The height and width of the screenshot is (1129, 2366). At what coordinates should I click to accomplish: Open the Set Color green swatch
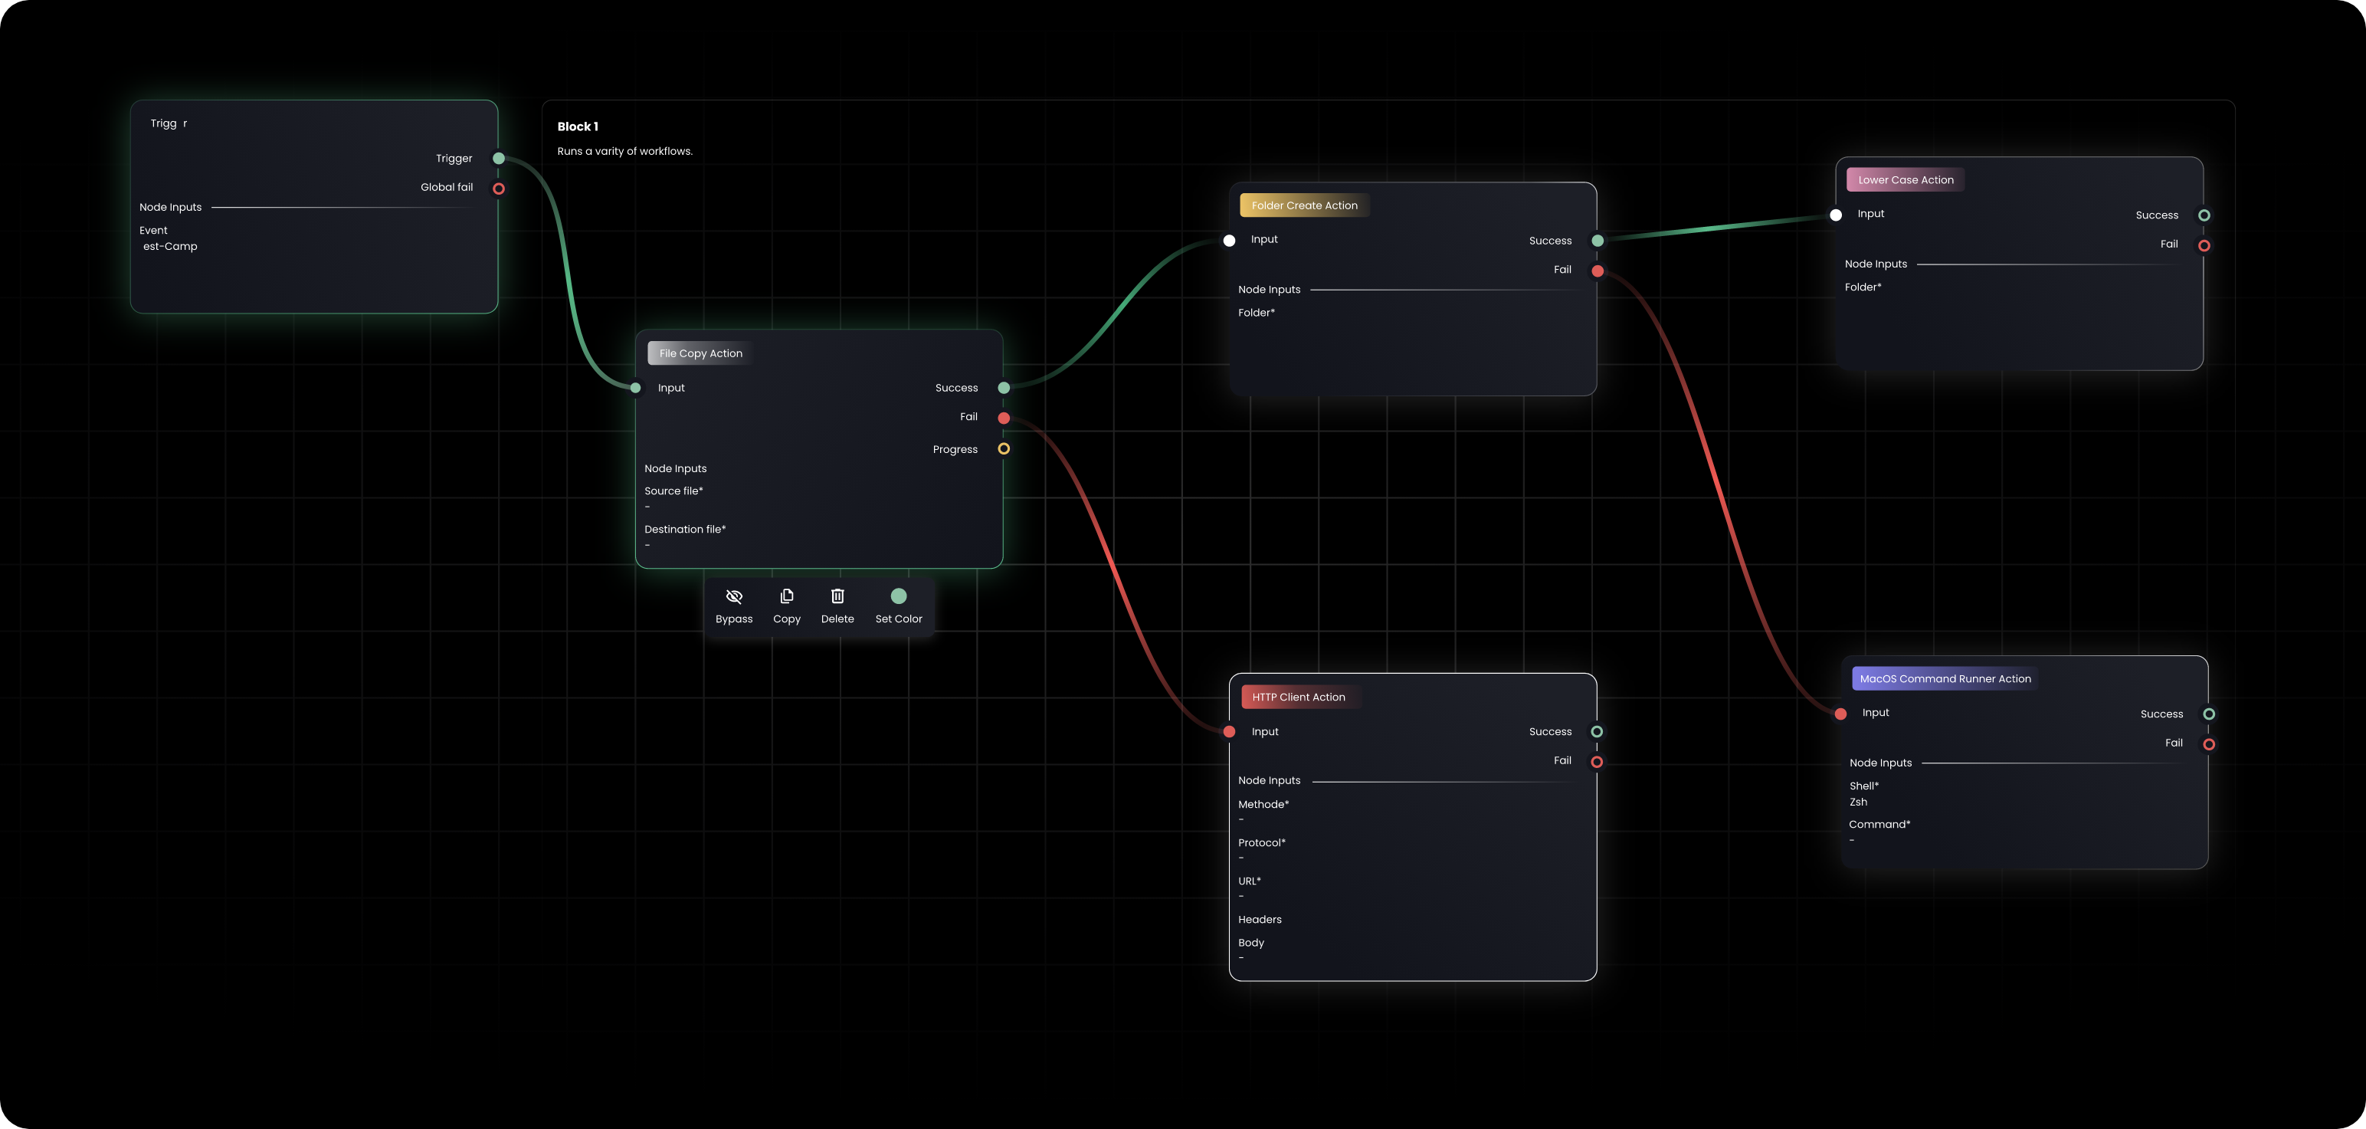coord(898,596)
